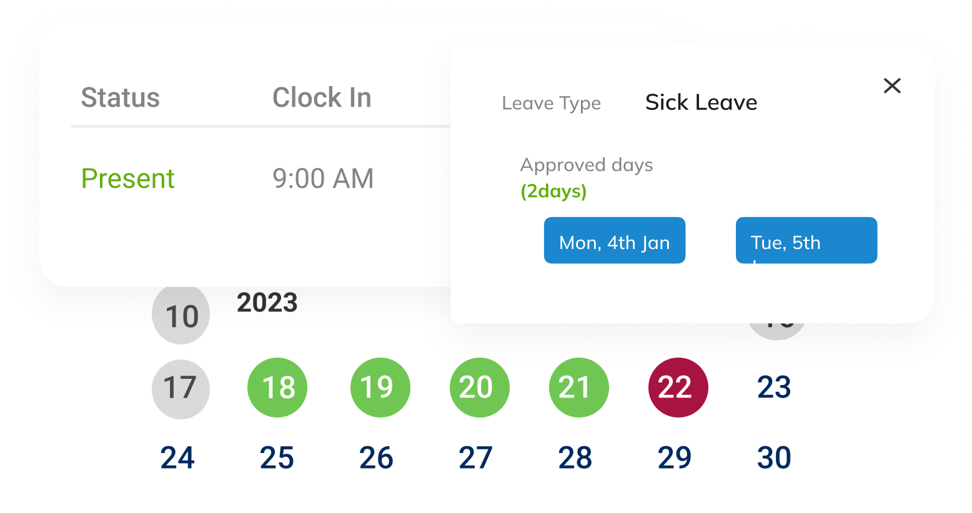The image size is (972, 513).
Task: Click the Mon, 4th Jan approved day chip
Action: (x=615, y=241)
